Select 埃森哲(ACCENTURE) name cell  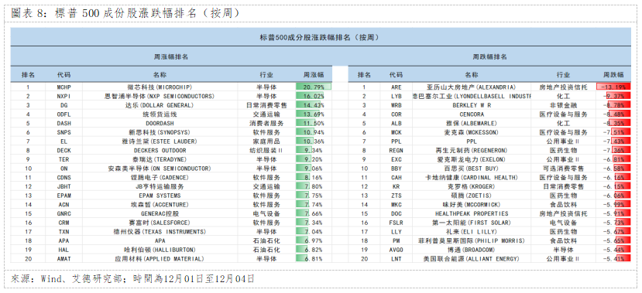point(160,204)
